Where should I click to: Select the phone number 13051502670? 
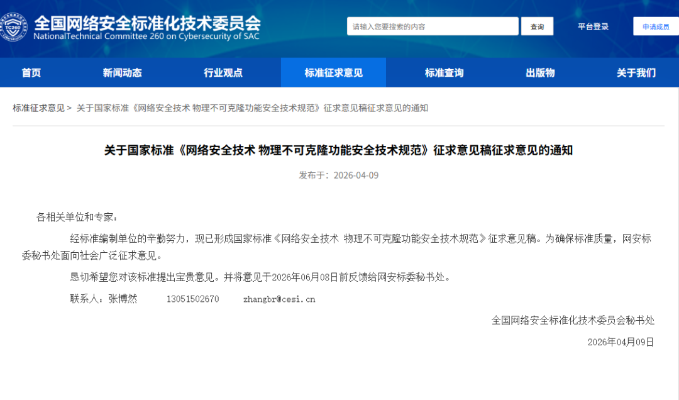tap(194, 299)
